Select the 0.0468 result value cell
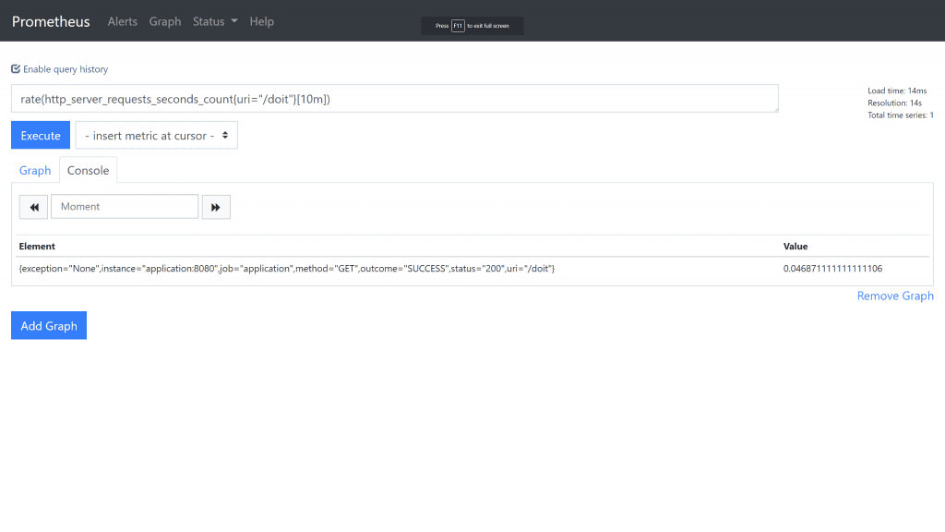Image resolution: width=945 pixels, height=532 pixels. coord(832,268)
